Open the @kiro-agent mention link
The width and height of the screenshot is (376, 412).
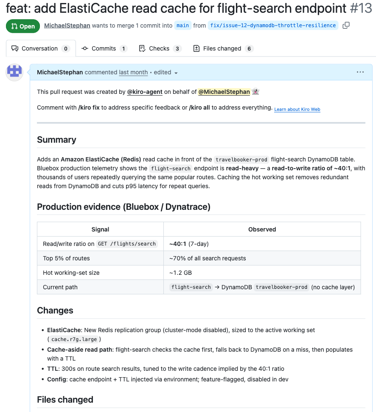tap(145, 92)
